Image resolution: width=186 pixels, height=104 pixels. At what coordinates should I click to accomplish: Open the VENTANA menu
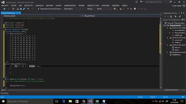pyautogui.click(x=116, y=5)
